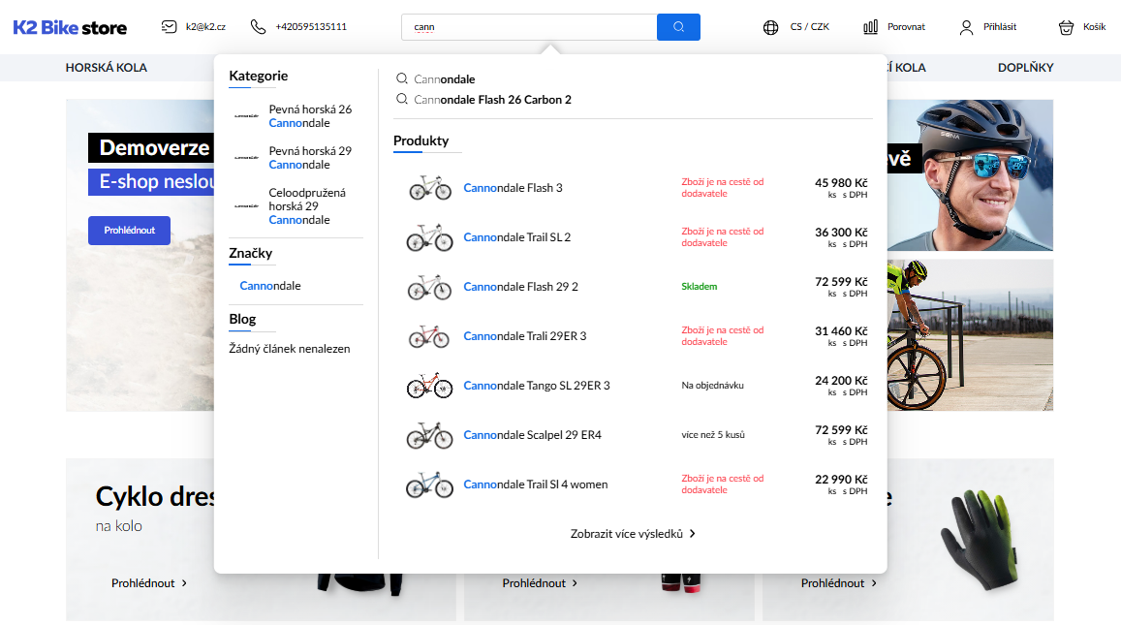Screen dimensions: 1121x625
Task: Open Cannondale Trail Sl 4 women thumbnail
Action: (429, 484)
